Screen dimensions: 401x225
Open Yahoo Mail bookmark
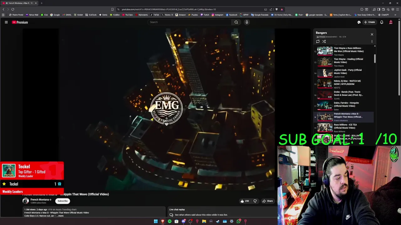(32, 15)
